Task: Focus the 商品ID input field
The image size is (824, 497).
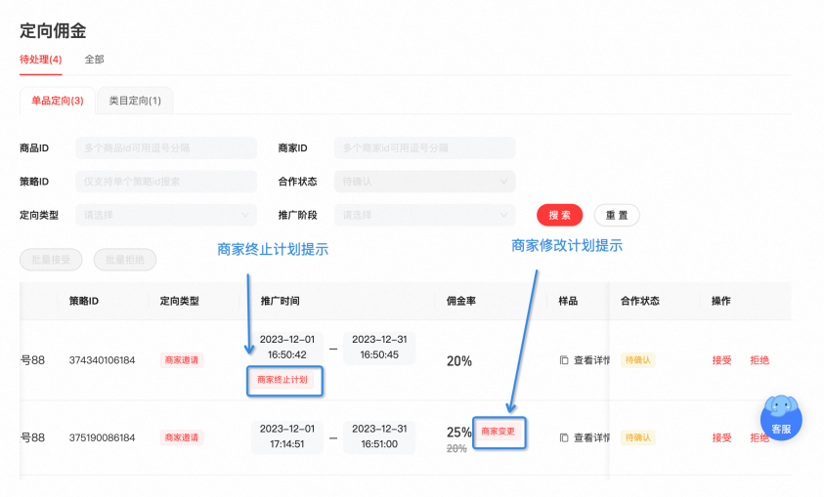Action: [x=166, y=148]
